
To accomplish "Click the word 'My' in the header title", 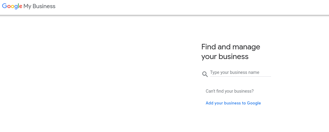I will coord(28,7).
